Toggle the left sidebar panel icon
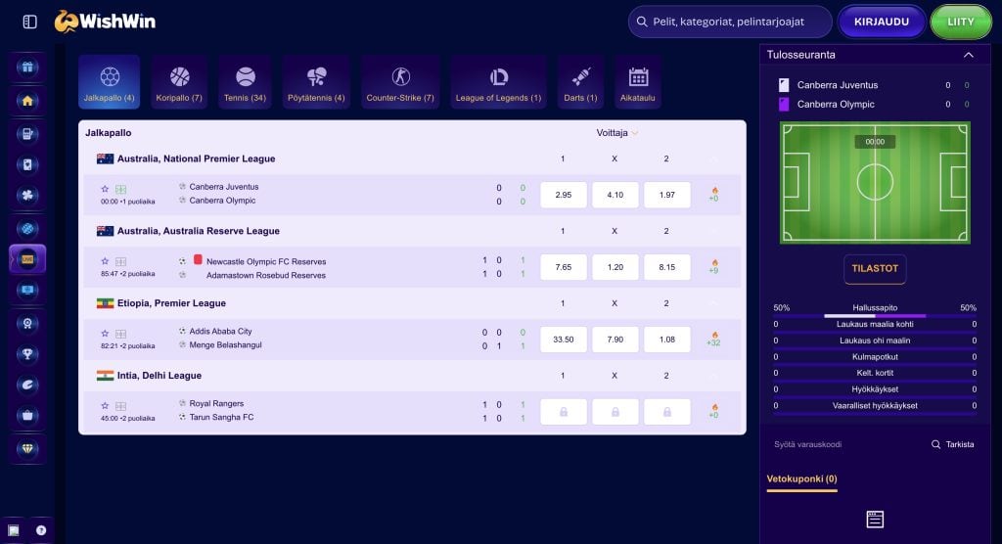 (x=29, y=22)
